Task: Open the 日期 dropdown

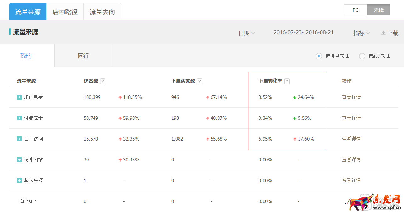Action: point(247,33)
